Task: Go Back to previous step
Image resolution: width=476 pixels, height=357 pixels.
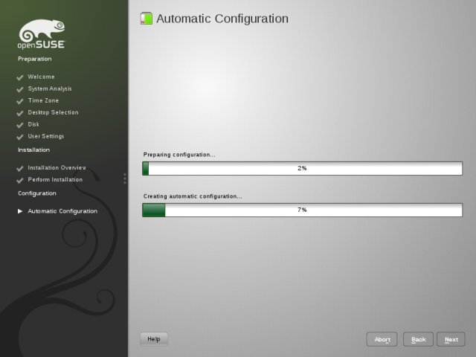Action: point(418,339)
